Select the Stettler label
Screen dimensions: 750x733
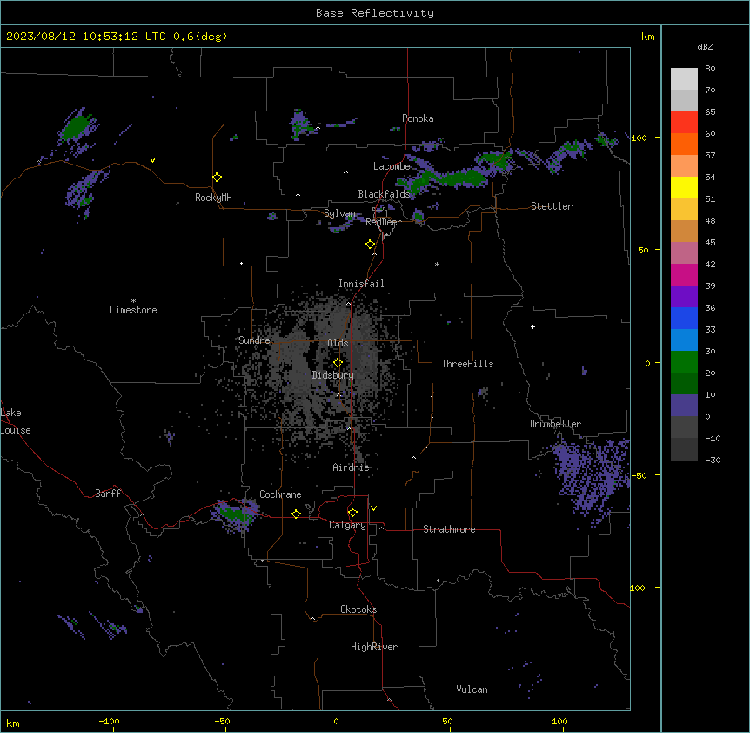tap(552, 206)
